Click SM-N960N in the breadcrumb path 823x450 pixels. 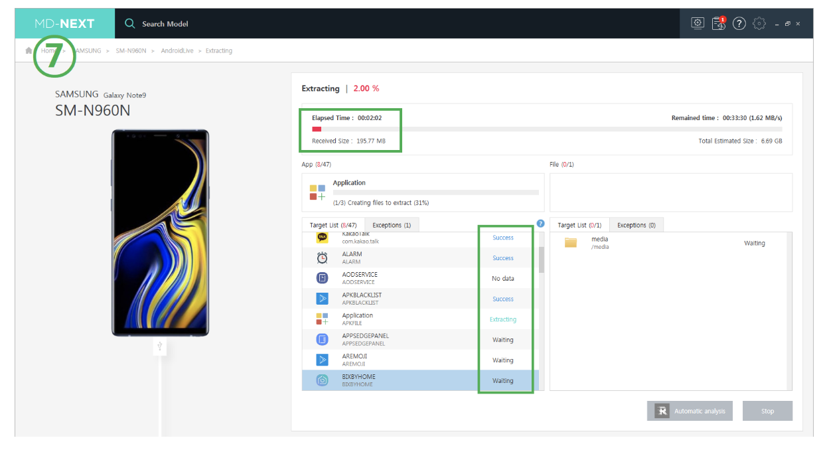[x=131, y=50]
